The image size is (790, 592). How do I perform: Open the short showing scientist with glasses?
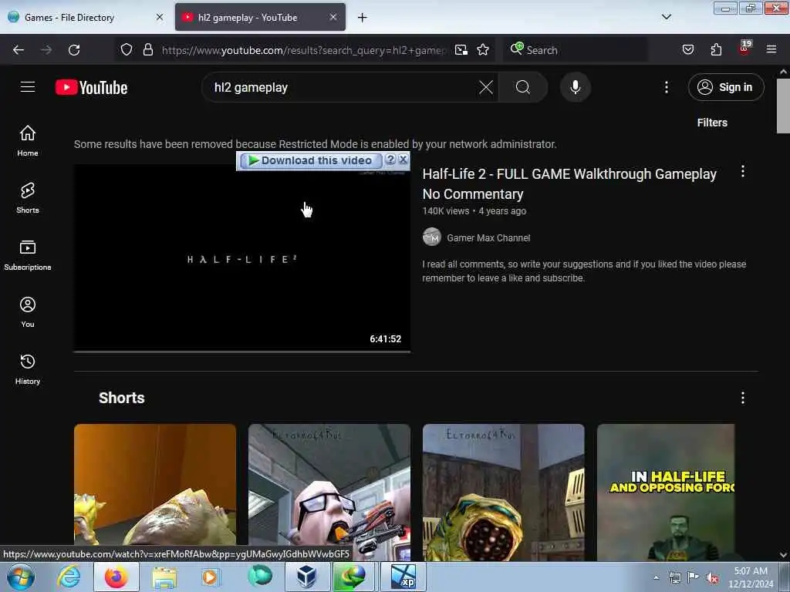click(329, 492)
